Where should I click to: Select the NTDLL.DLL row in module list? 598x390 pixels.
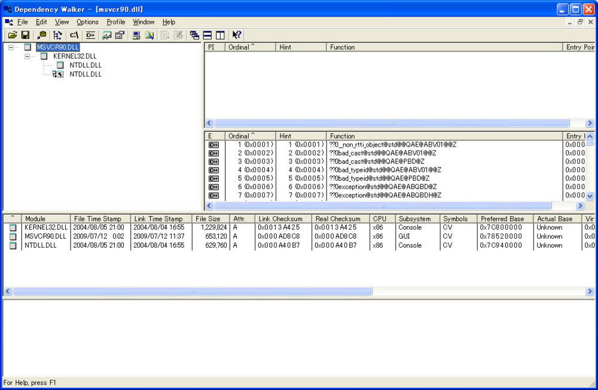click(42, 245)
